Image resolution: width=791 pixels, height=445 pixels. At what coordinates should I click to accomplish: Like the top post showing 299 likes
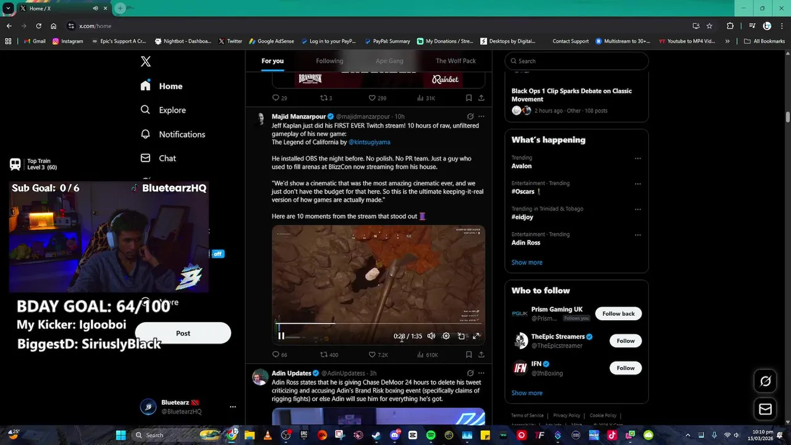(378, 98)
